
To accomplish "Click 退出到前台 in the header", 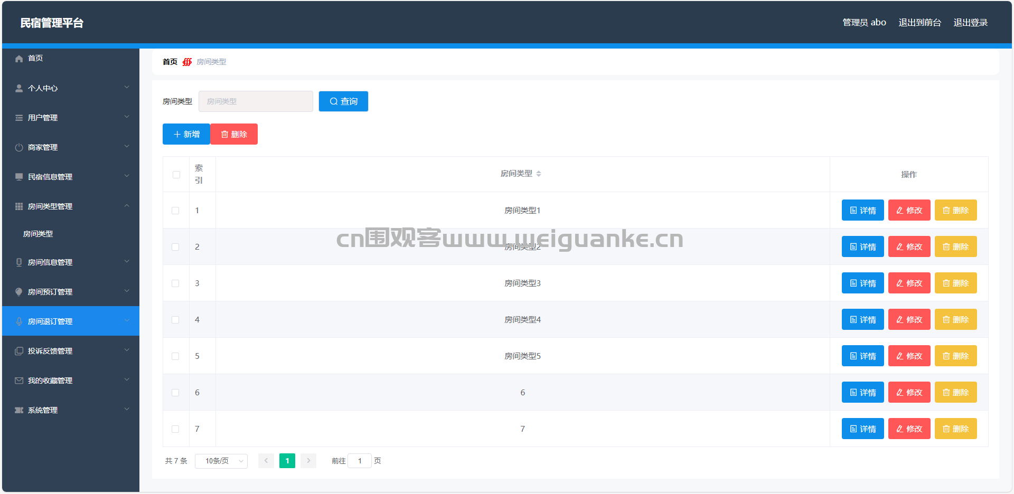I will 919,22.
